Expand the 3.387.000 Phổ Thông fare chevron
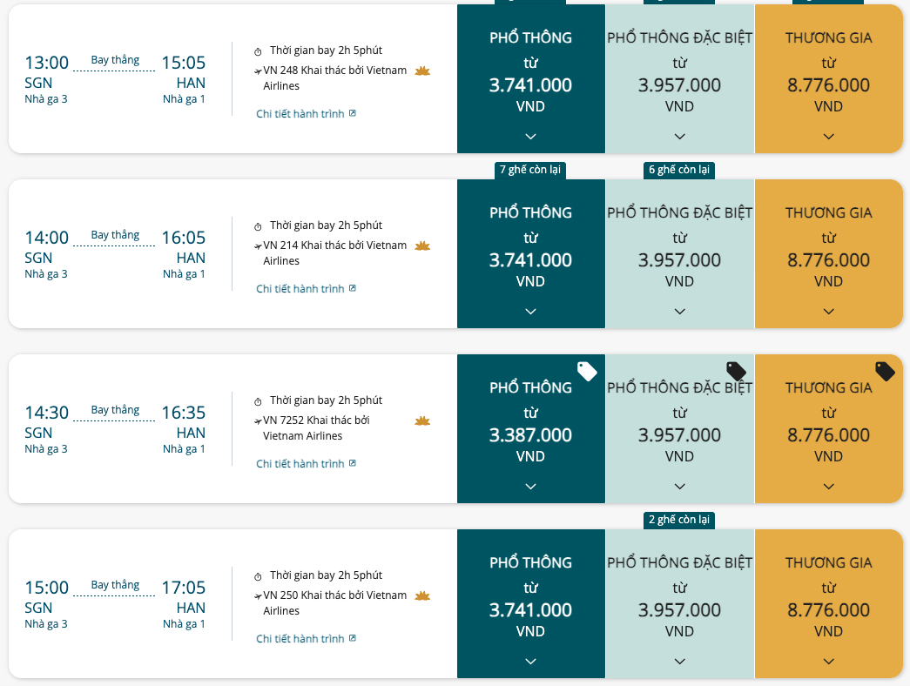 [530, 487]
